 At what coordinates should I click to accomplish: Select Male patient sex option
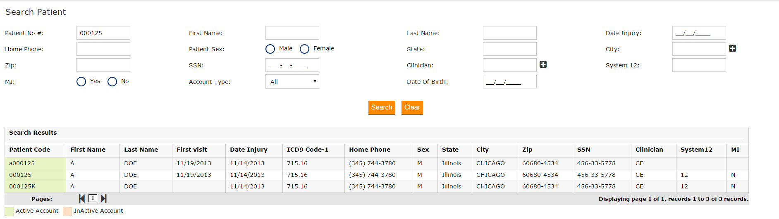point(270,49)
